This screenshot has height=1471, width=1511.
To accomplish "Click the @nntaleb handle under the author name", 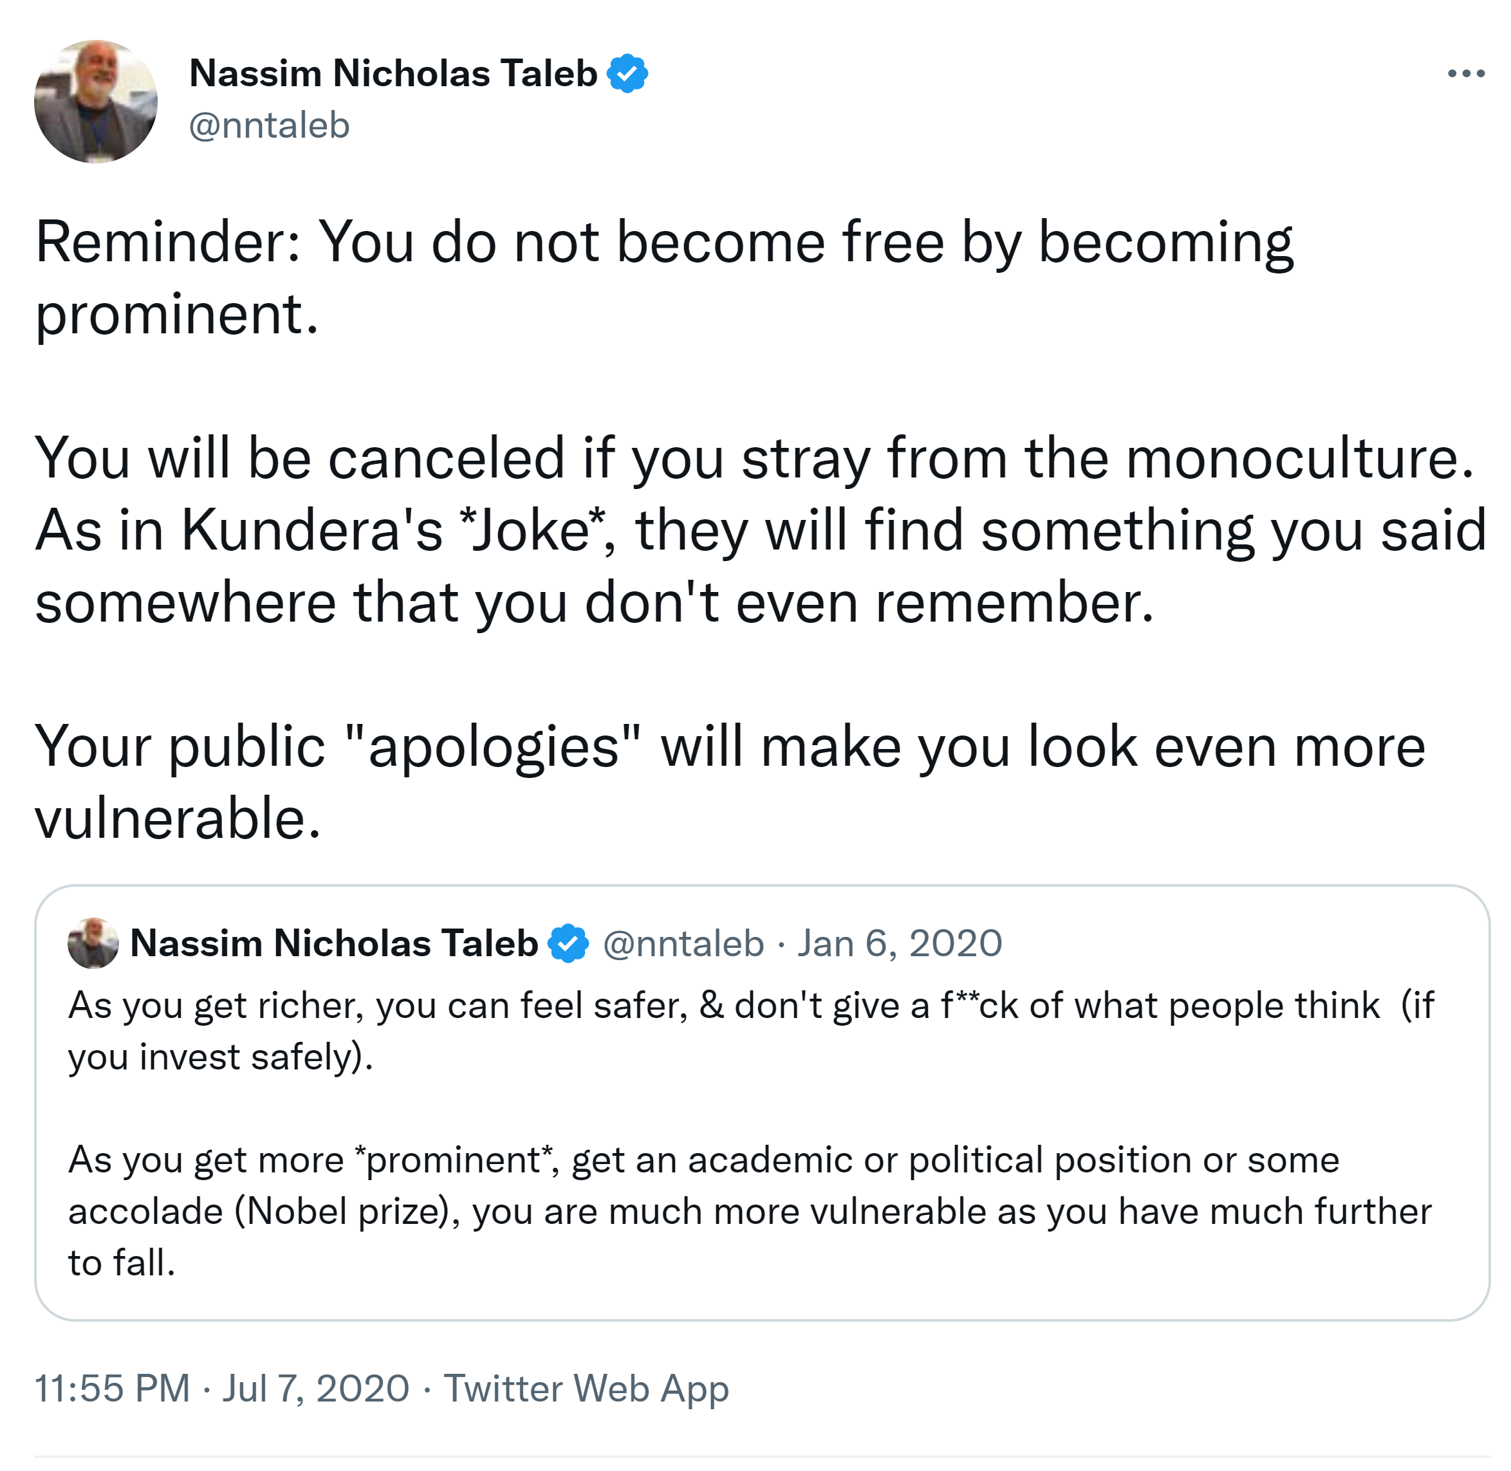I will click(x=269, y=125).
